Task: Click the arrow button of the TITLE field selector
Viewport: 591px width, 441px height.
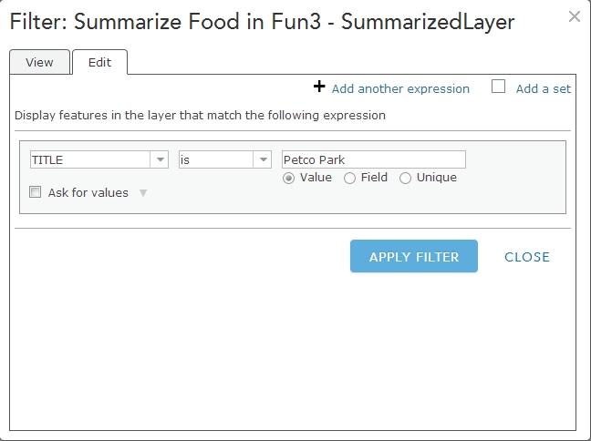Action: (x=161, y=159)
